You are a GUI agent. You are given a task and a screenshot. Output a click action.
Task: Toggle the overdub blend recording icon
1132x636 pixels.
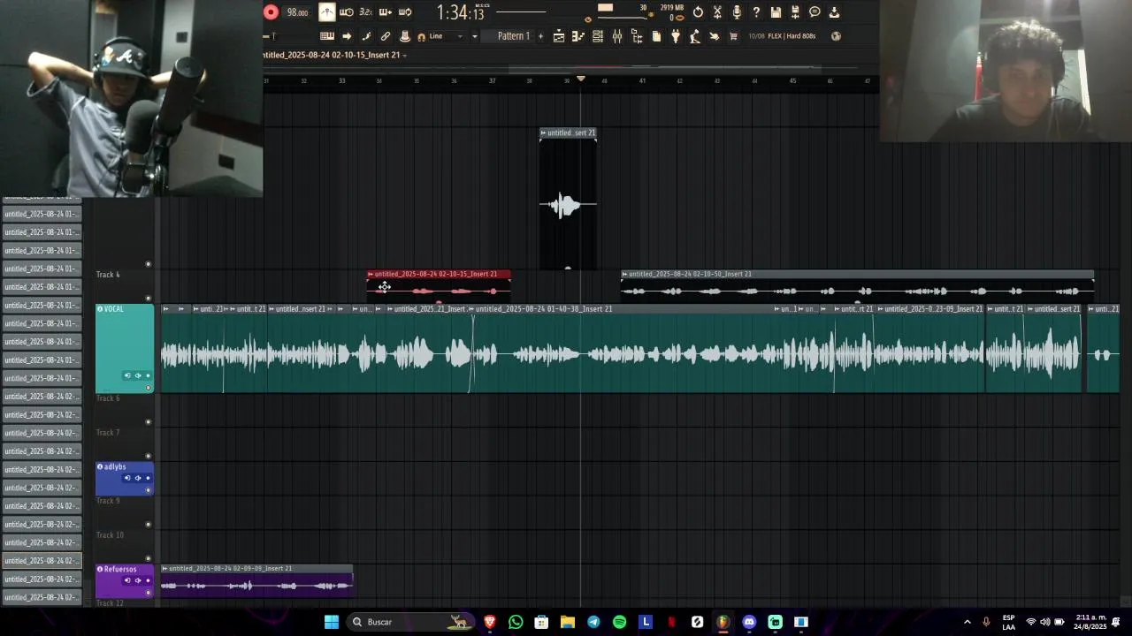pyautogui.click(x=386, y=12)
